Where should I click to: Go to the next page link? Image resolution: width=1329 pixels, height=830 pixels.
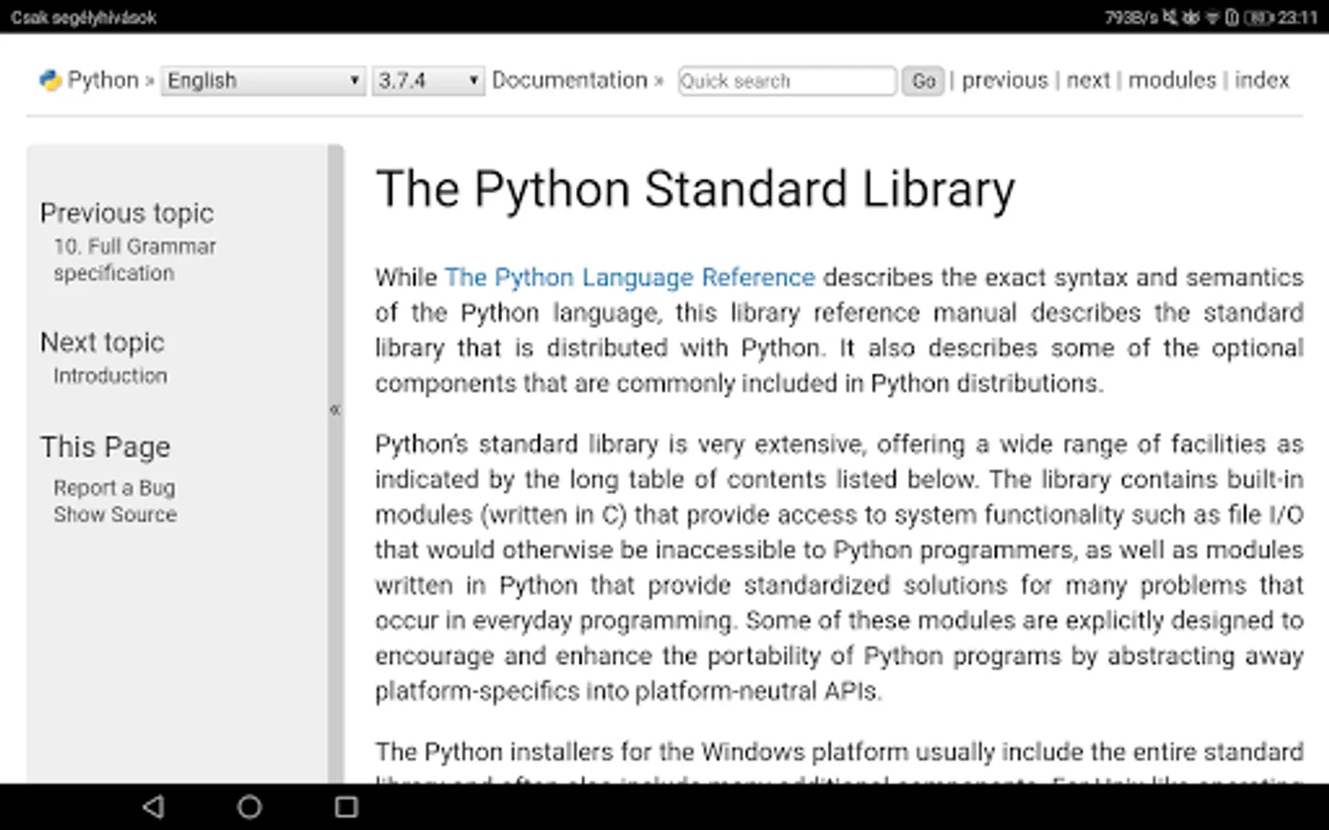tap(1088, 80)
